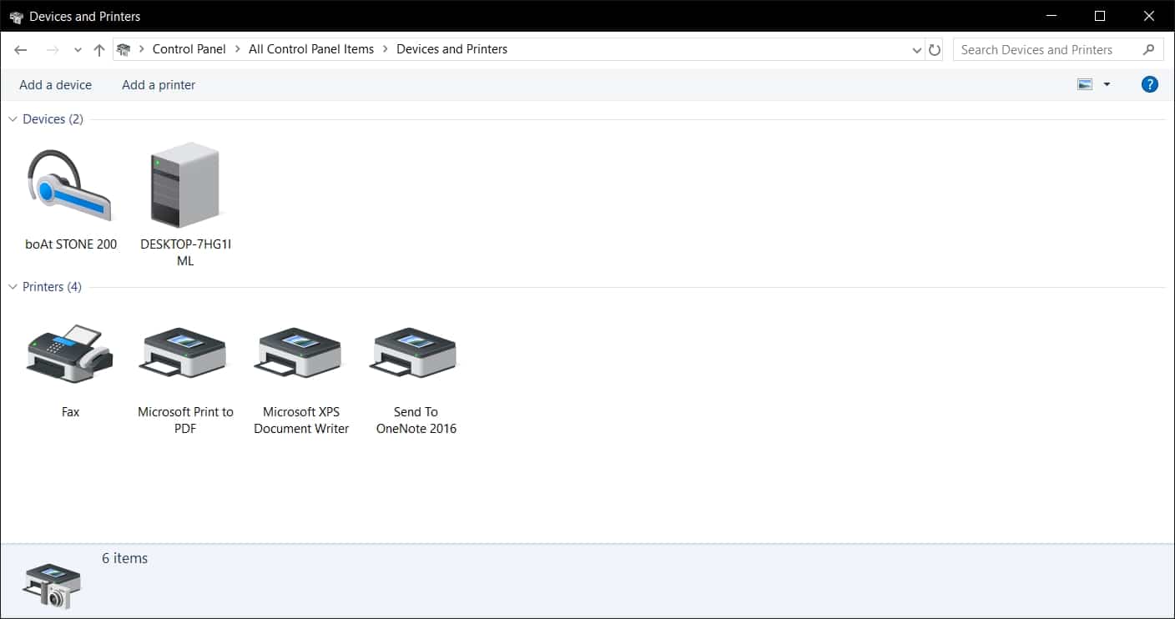The image size is (1175, 619).
Task: Maximize the Devices and Printers window
Action: [x=1100, y=16]
